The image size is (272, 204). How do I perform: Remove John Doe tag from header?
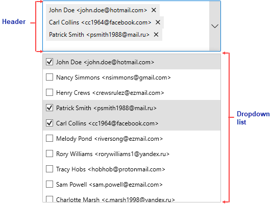pyautogui.click(x=154, y=10)
